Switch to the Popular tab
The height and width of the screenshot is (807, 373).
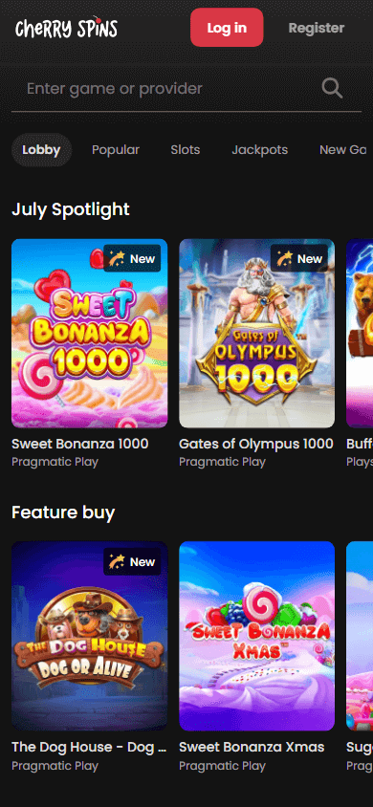point(116,150)
